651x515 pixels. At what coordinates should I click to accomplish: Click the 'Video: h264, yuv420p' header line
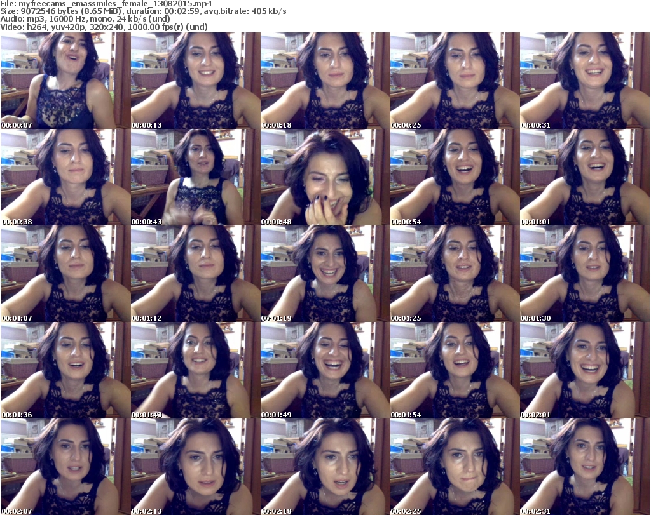[x=104, y=27]
